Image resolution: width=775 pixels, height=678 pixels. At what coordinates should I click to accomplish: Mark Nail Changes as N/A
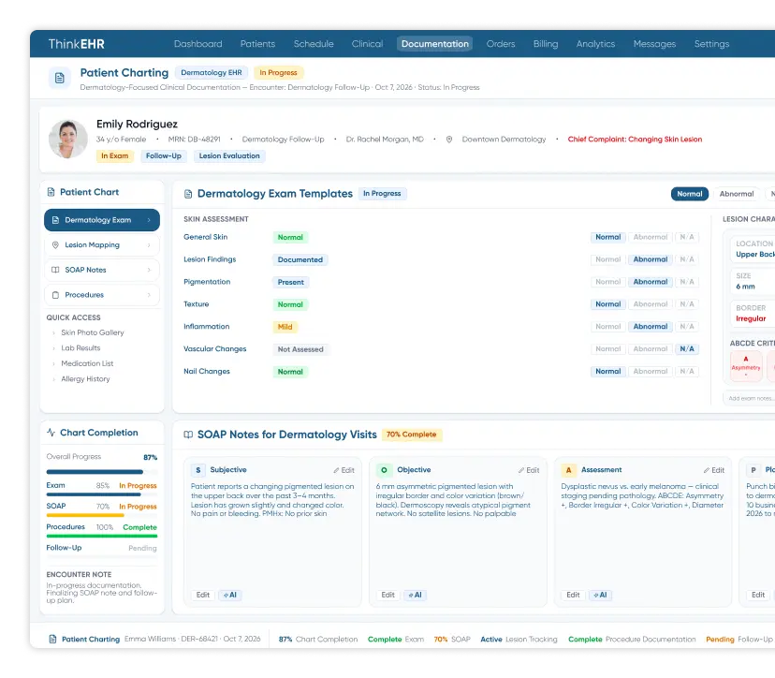tap(686, 372)
